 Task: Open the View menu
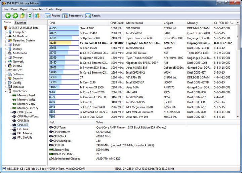[x=14, y=9]
